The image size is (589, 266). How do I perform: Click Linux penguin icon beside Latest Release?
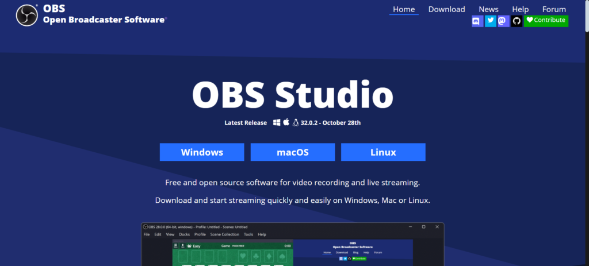tap(296, 122)
